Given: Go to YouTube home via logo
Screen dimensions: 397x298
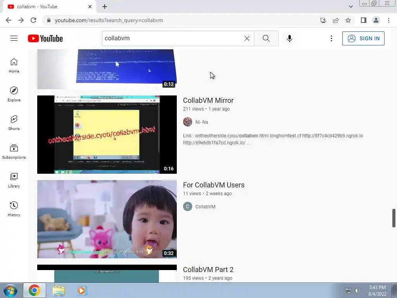Looking at the screenshot, I should (45, 38).
